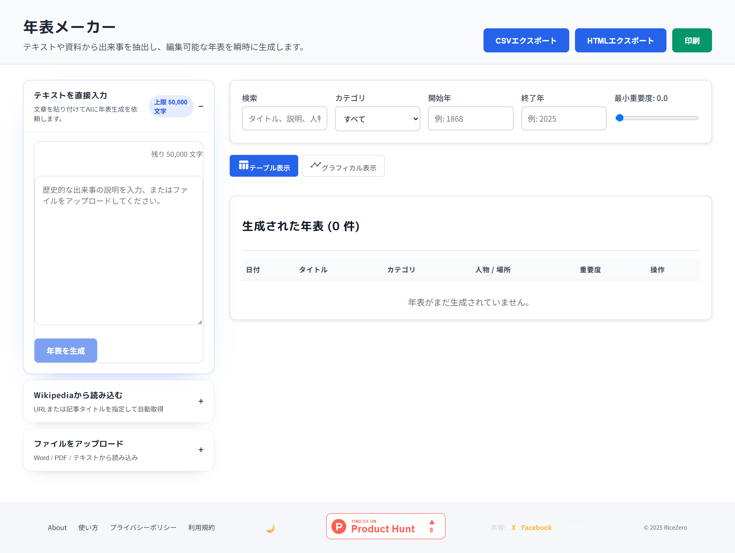Share on X using the footer icon
Viewport: 735px width, 553px height.
click(513, 527)
